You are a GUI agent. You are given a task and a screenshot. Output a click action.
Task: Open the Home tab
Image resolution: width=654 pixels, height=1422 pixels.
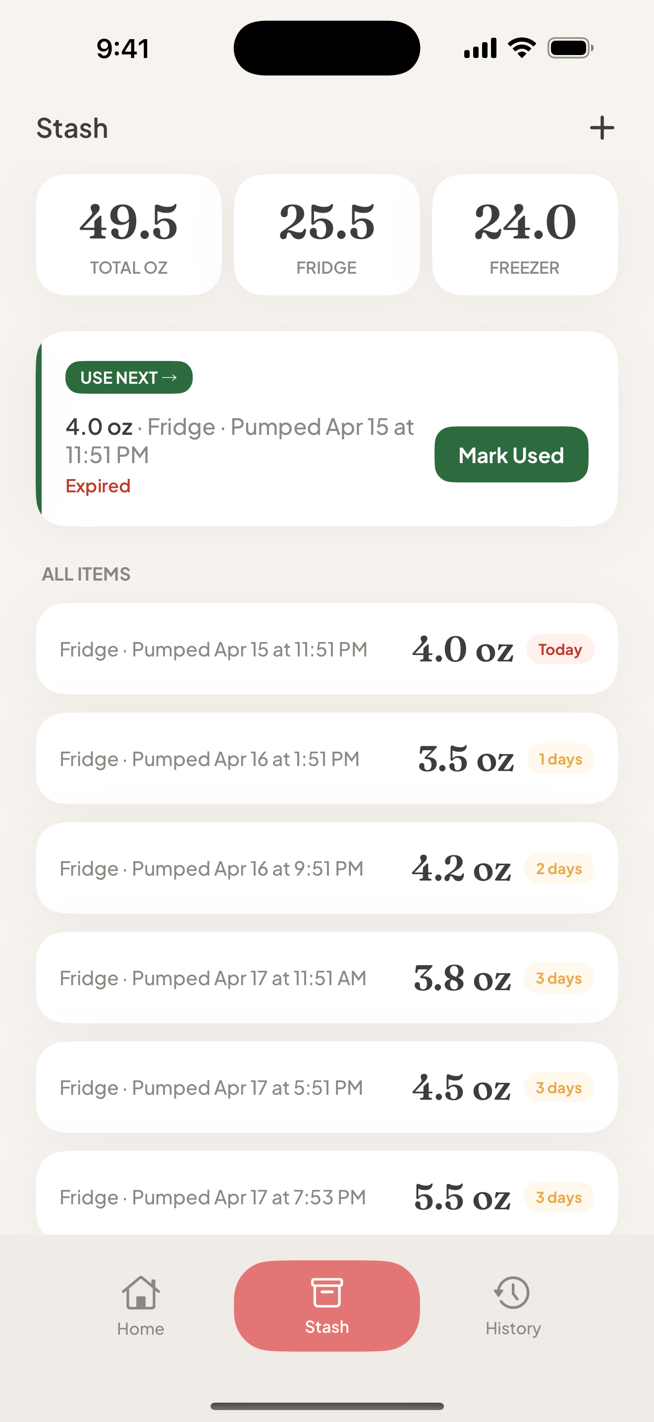(x=141, y=1305)
